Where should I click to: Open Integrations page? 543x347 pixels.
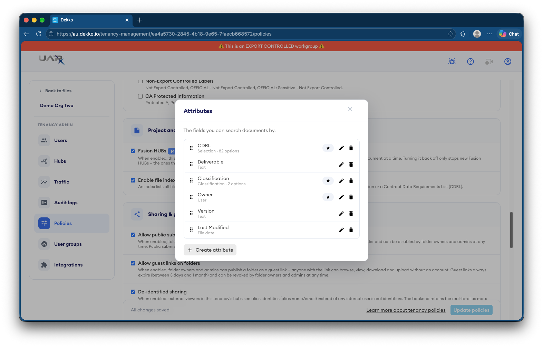pos(72,265)
